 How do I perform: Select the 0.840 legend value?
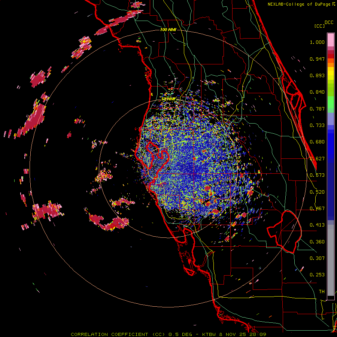point(317,92)
